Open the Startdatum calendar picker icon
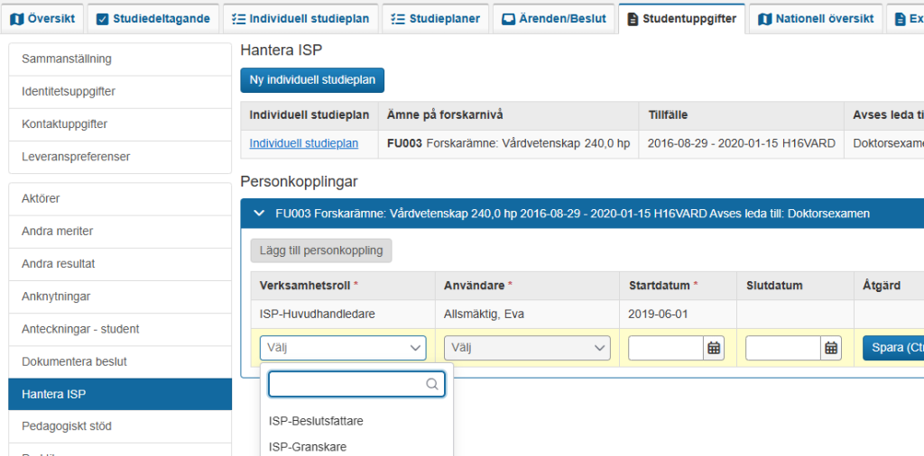 [x=714, y=349]
